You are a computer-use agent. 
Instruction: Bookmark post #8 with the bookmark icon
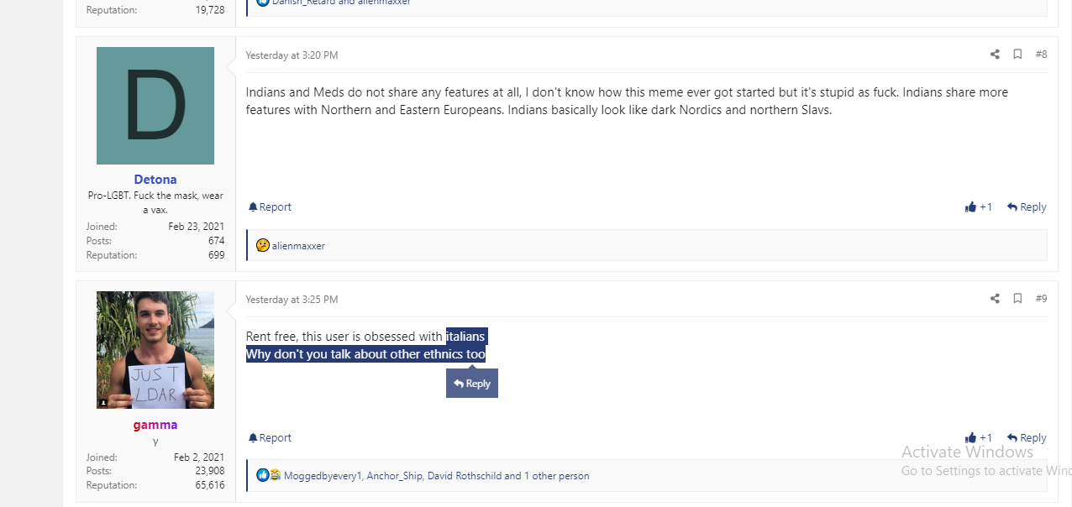(1017, 55)
